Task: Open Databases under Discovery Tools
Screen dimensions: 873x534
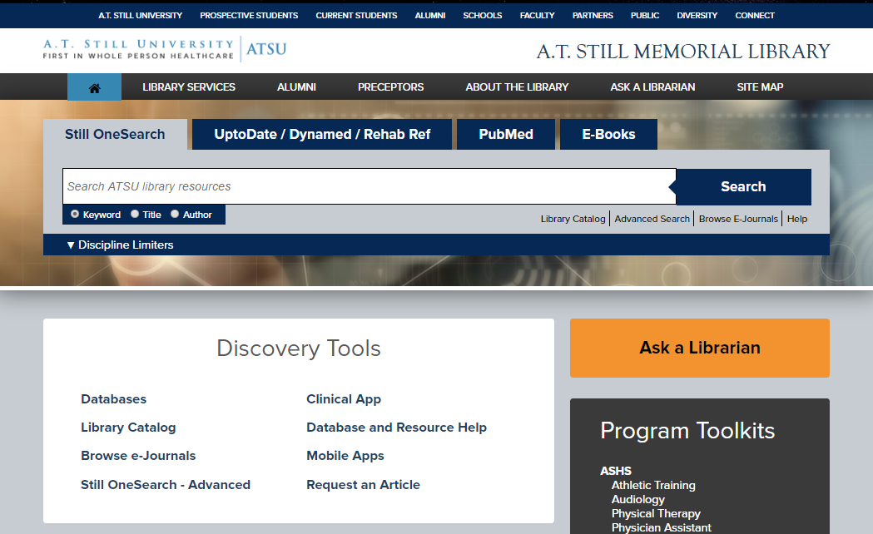Action: click(x=113, y=398)
